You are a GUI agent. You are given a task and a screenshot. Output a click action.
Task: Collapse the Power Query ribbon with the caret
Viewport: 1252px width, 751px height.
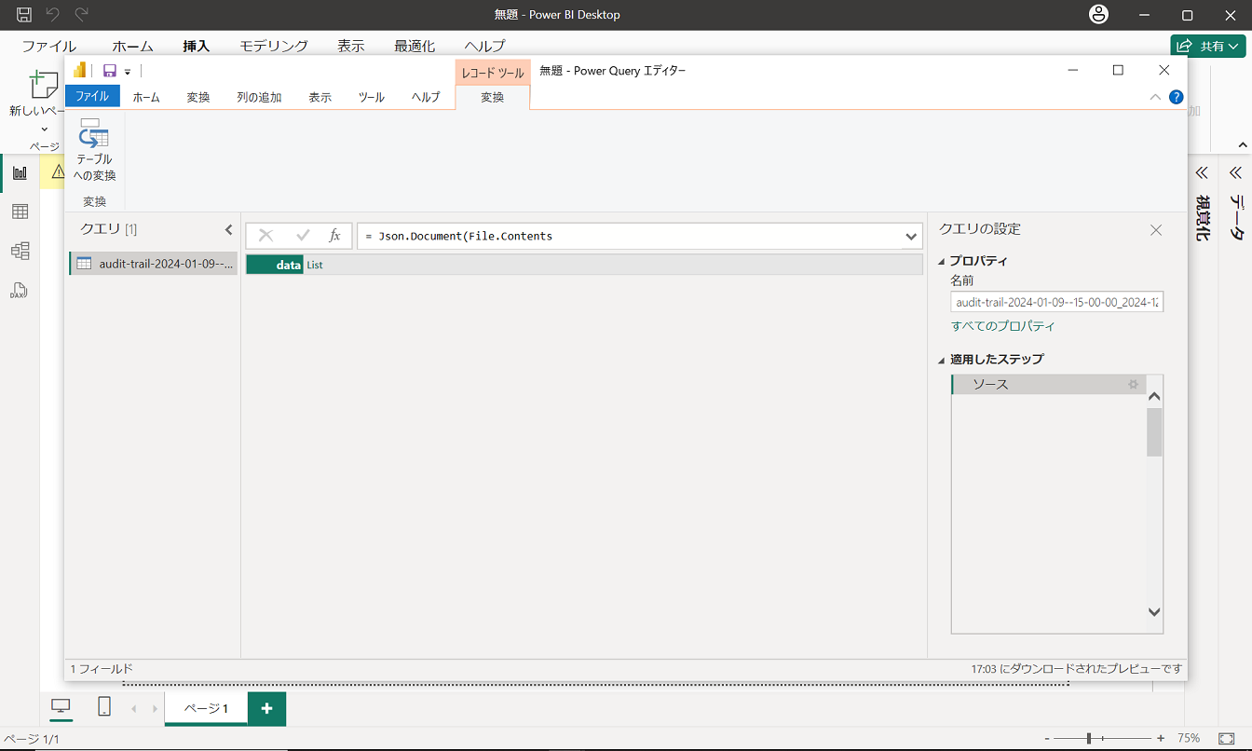[1155, 97]
